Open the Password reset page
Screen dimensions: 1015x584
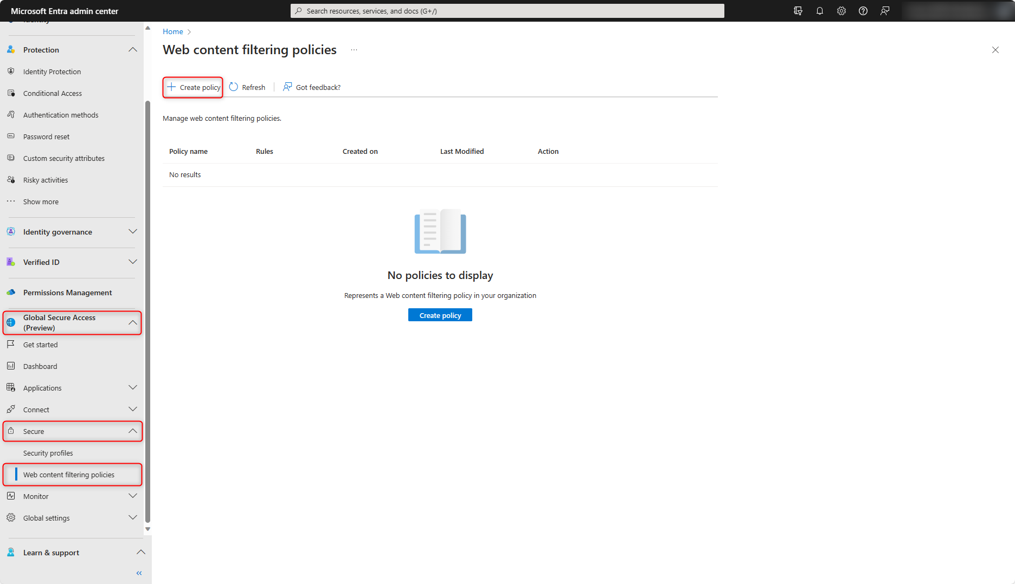(x=46, y=136)
